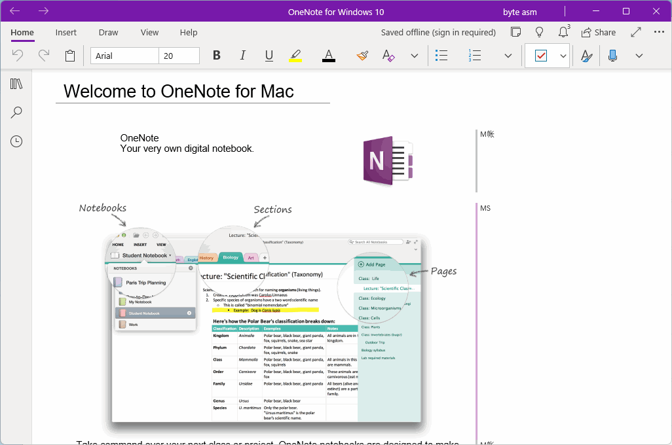
Task: Toggle italic formatting
Action: tap(243, 56)
